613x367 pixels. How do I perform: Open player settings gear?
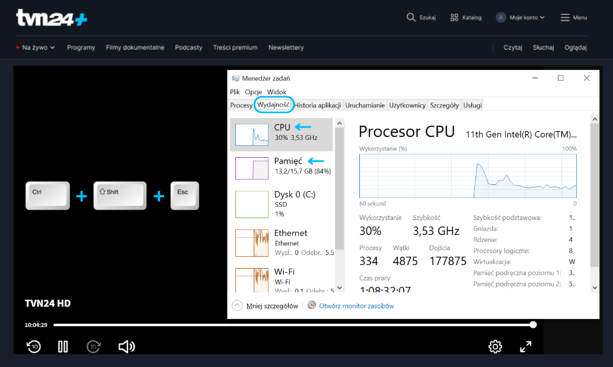coord(495,346)
